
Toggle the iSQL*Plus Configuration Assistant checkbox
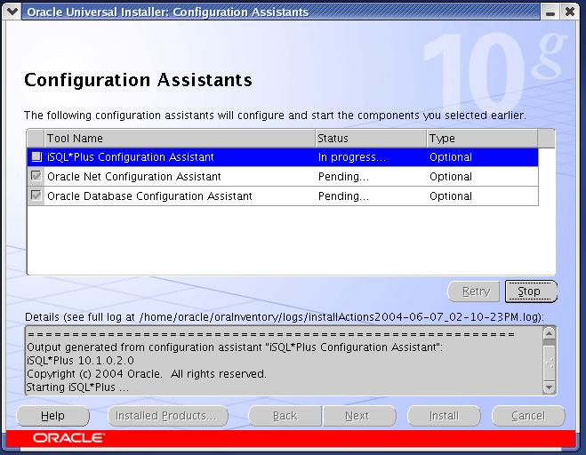point(36,157)
